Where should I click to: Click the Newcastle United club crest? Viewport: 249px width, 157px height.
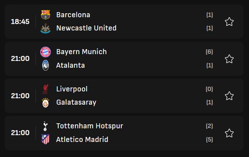pyautogui.click(x=46, y=28)
